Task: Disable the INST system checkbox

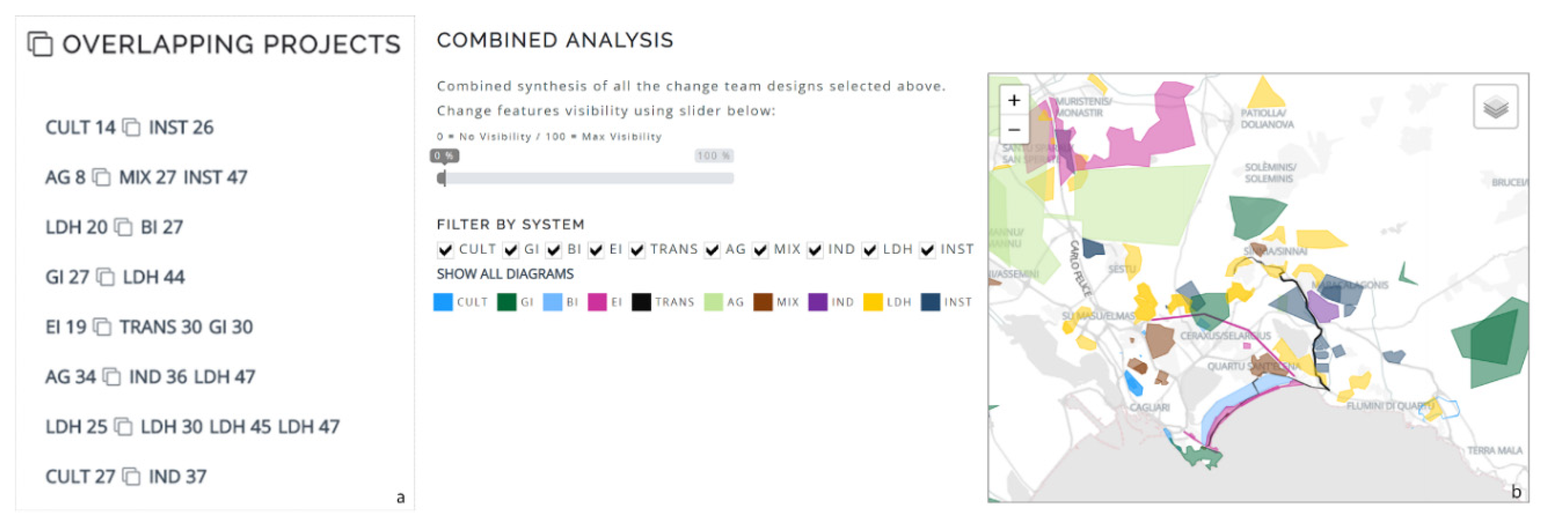Action: (x=927, y=250)
